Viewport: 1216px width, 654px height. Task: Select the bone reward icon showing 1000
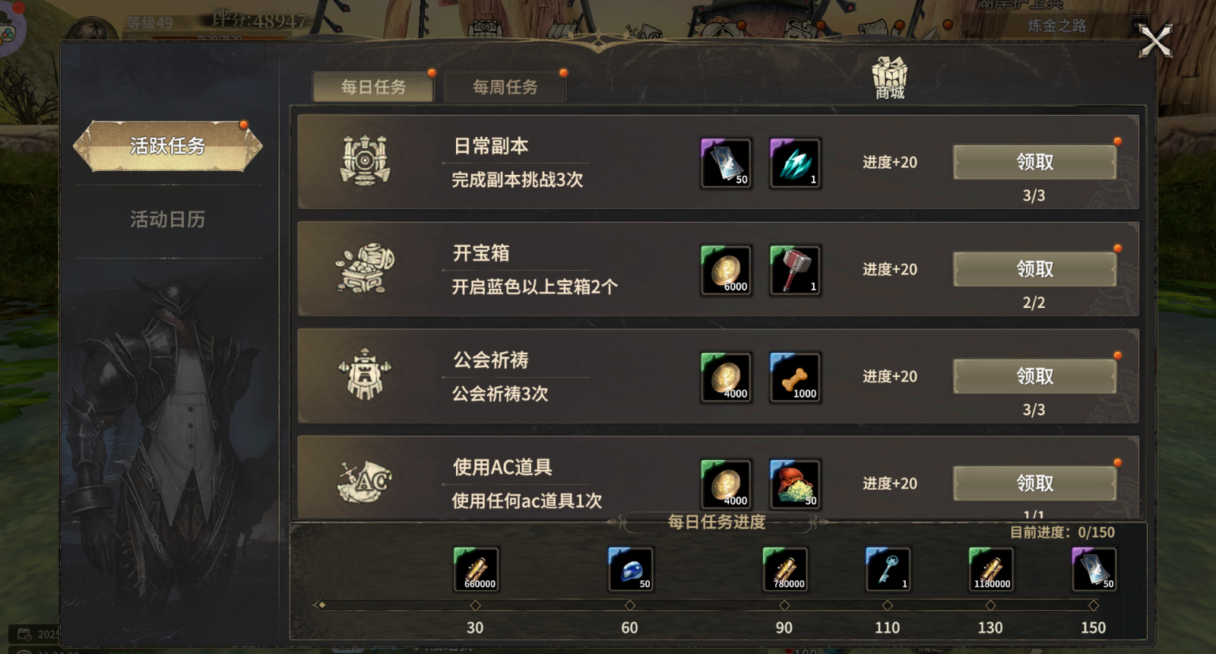pos(795,377)
